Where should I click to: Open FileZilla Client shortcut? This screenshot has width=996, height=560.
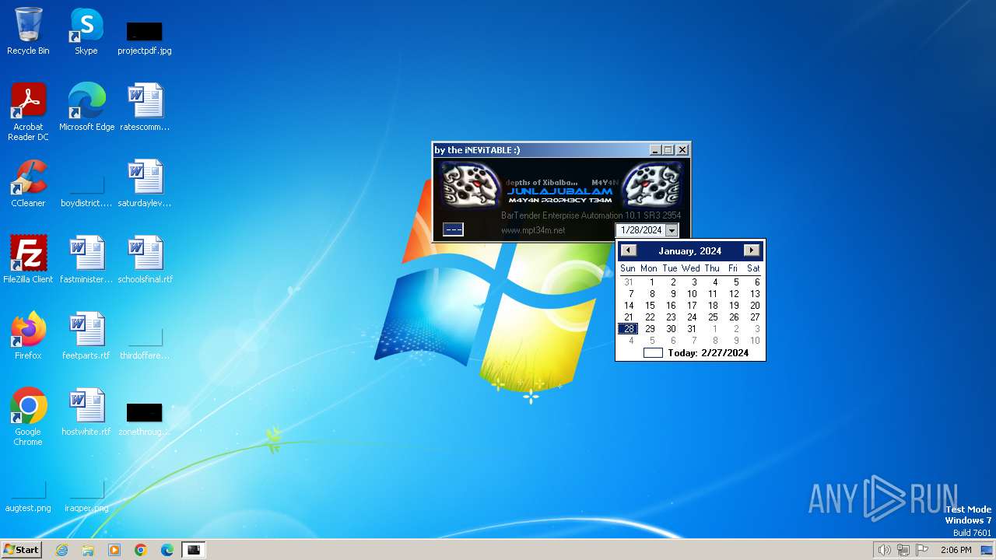[28, 260]
